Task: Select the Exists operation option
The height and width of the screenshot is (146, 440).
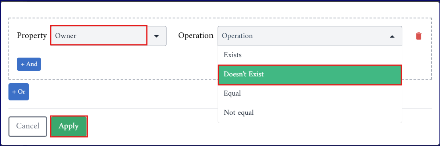Action: tap(310, 55)
